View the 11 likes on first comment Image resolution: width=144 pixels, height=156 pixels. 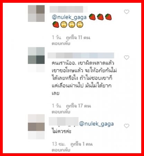tap(78, 38)
